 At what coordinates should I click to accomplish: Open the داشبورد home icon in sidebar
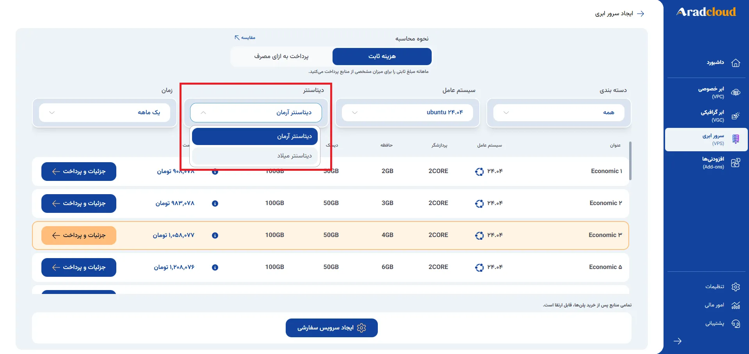click(x=735, y=63)
